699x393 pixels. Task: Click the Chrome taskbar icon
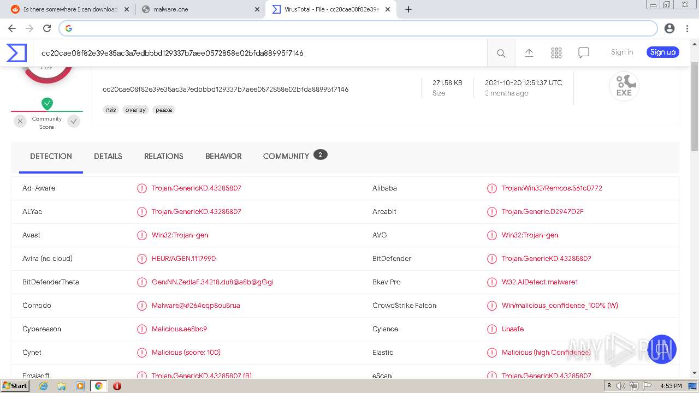[x=98, y=386]
